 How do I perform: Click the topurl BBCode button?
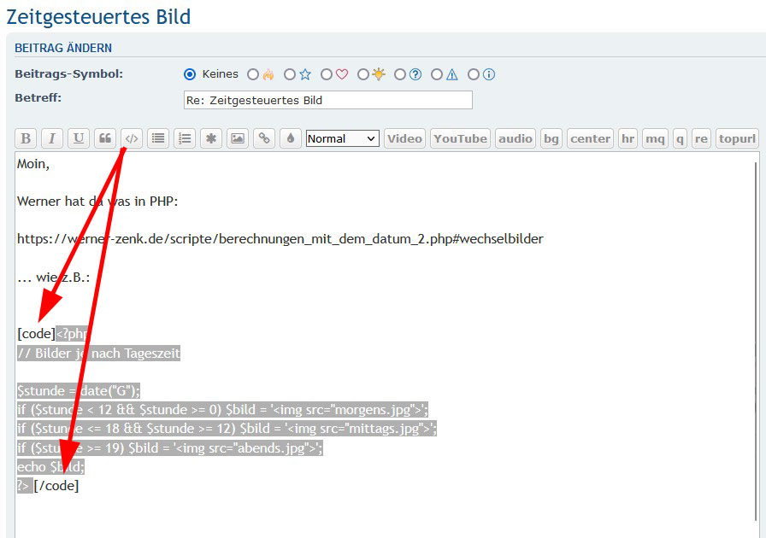(737, 138)
